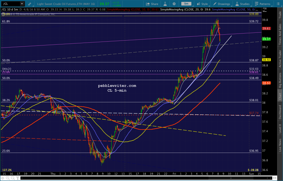Open the symbol dropdown arrow next to /CL

tap(22, 4)
